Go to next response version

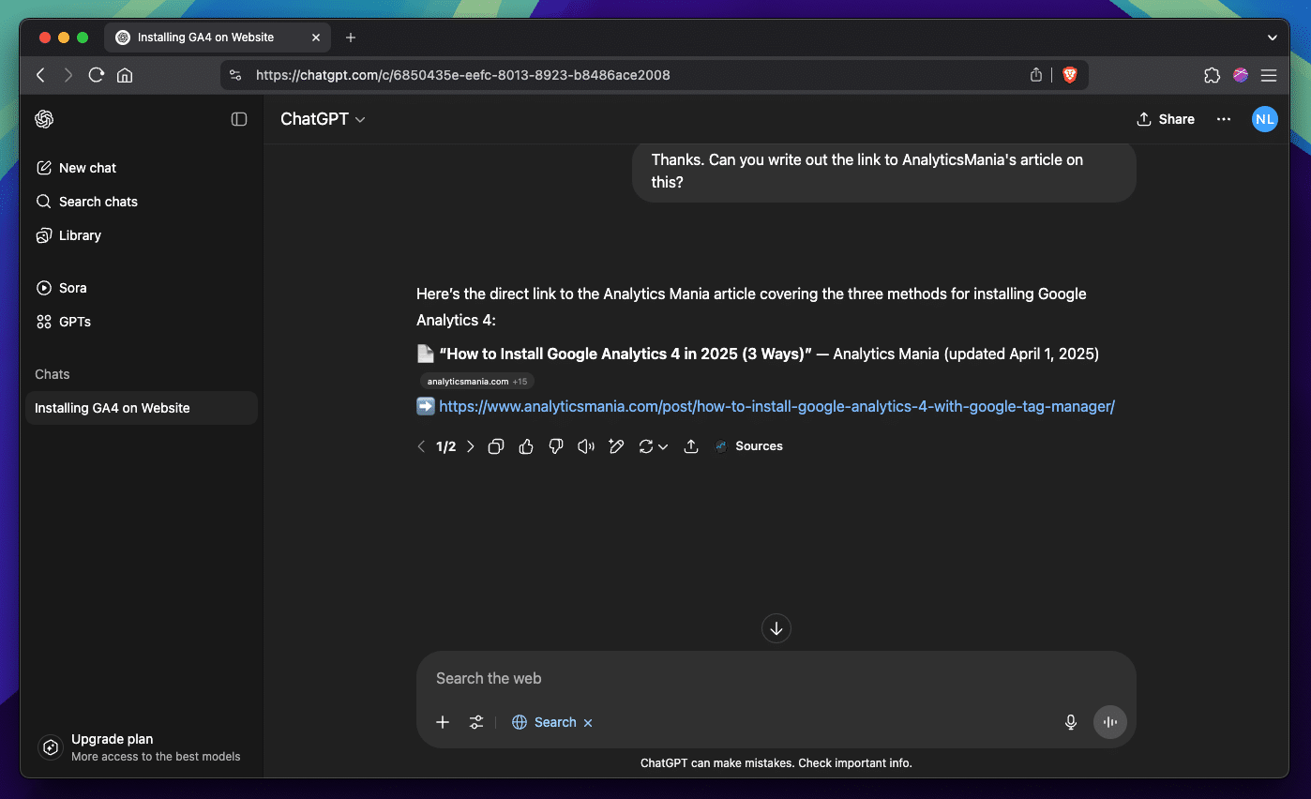point(471,446)
